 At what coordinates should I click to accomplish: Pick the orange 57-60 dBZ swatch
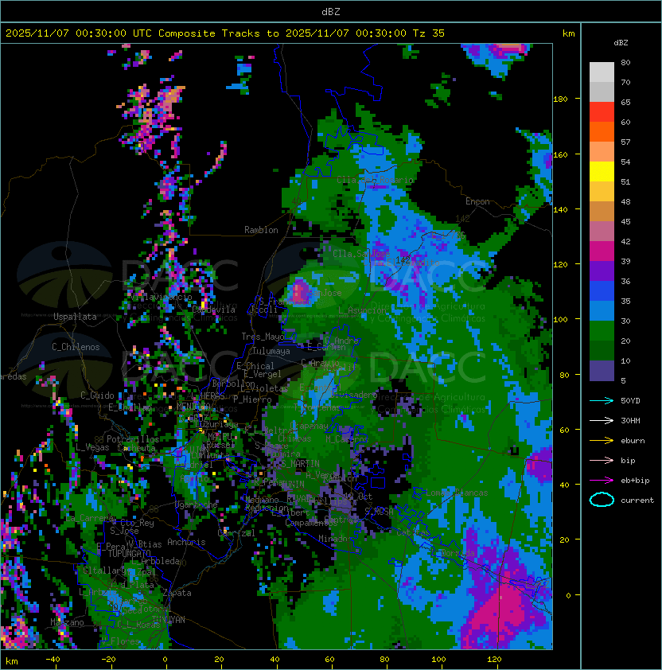(602, 132)
